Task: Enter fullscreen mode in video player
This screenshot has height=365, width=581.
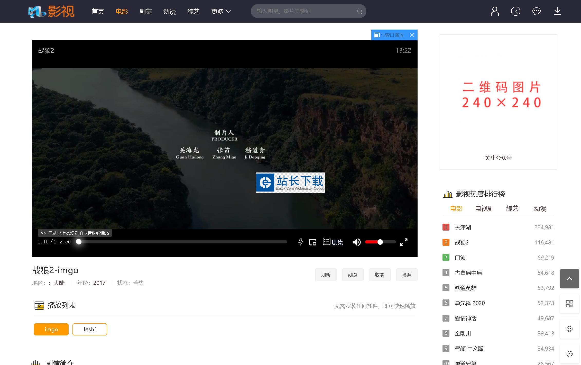Action: pos(403,242)
